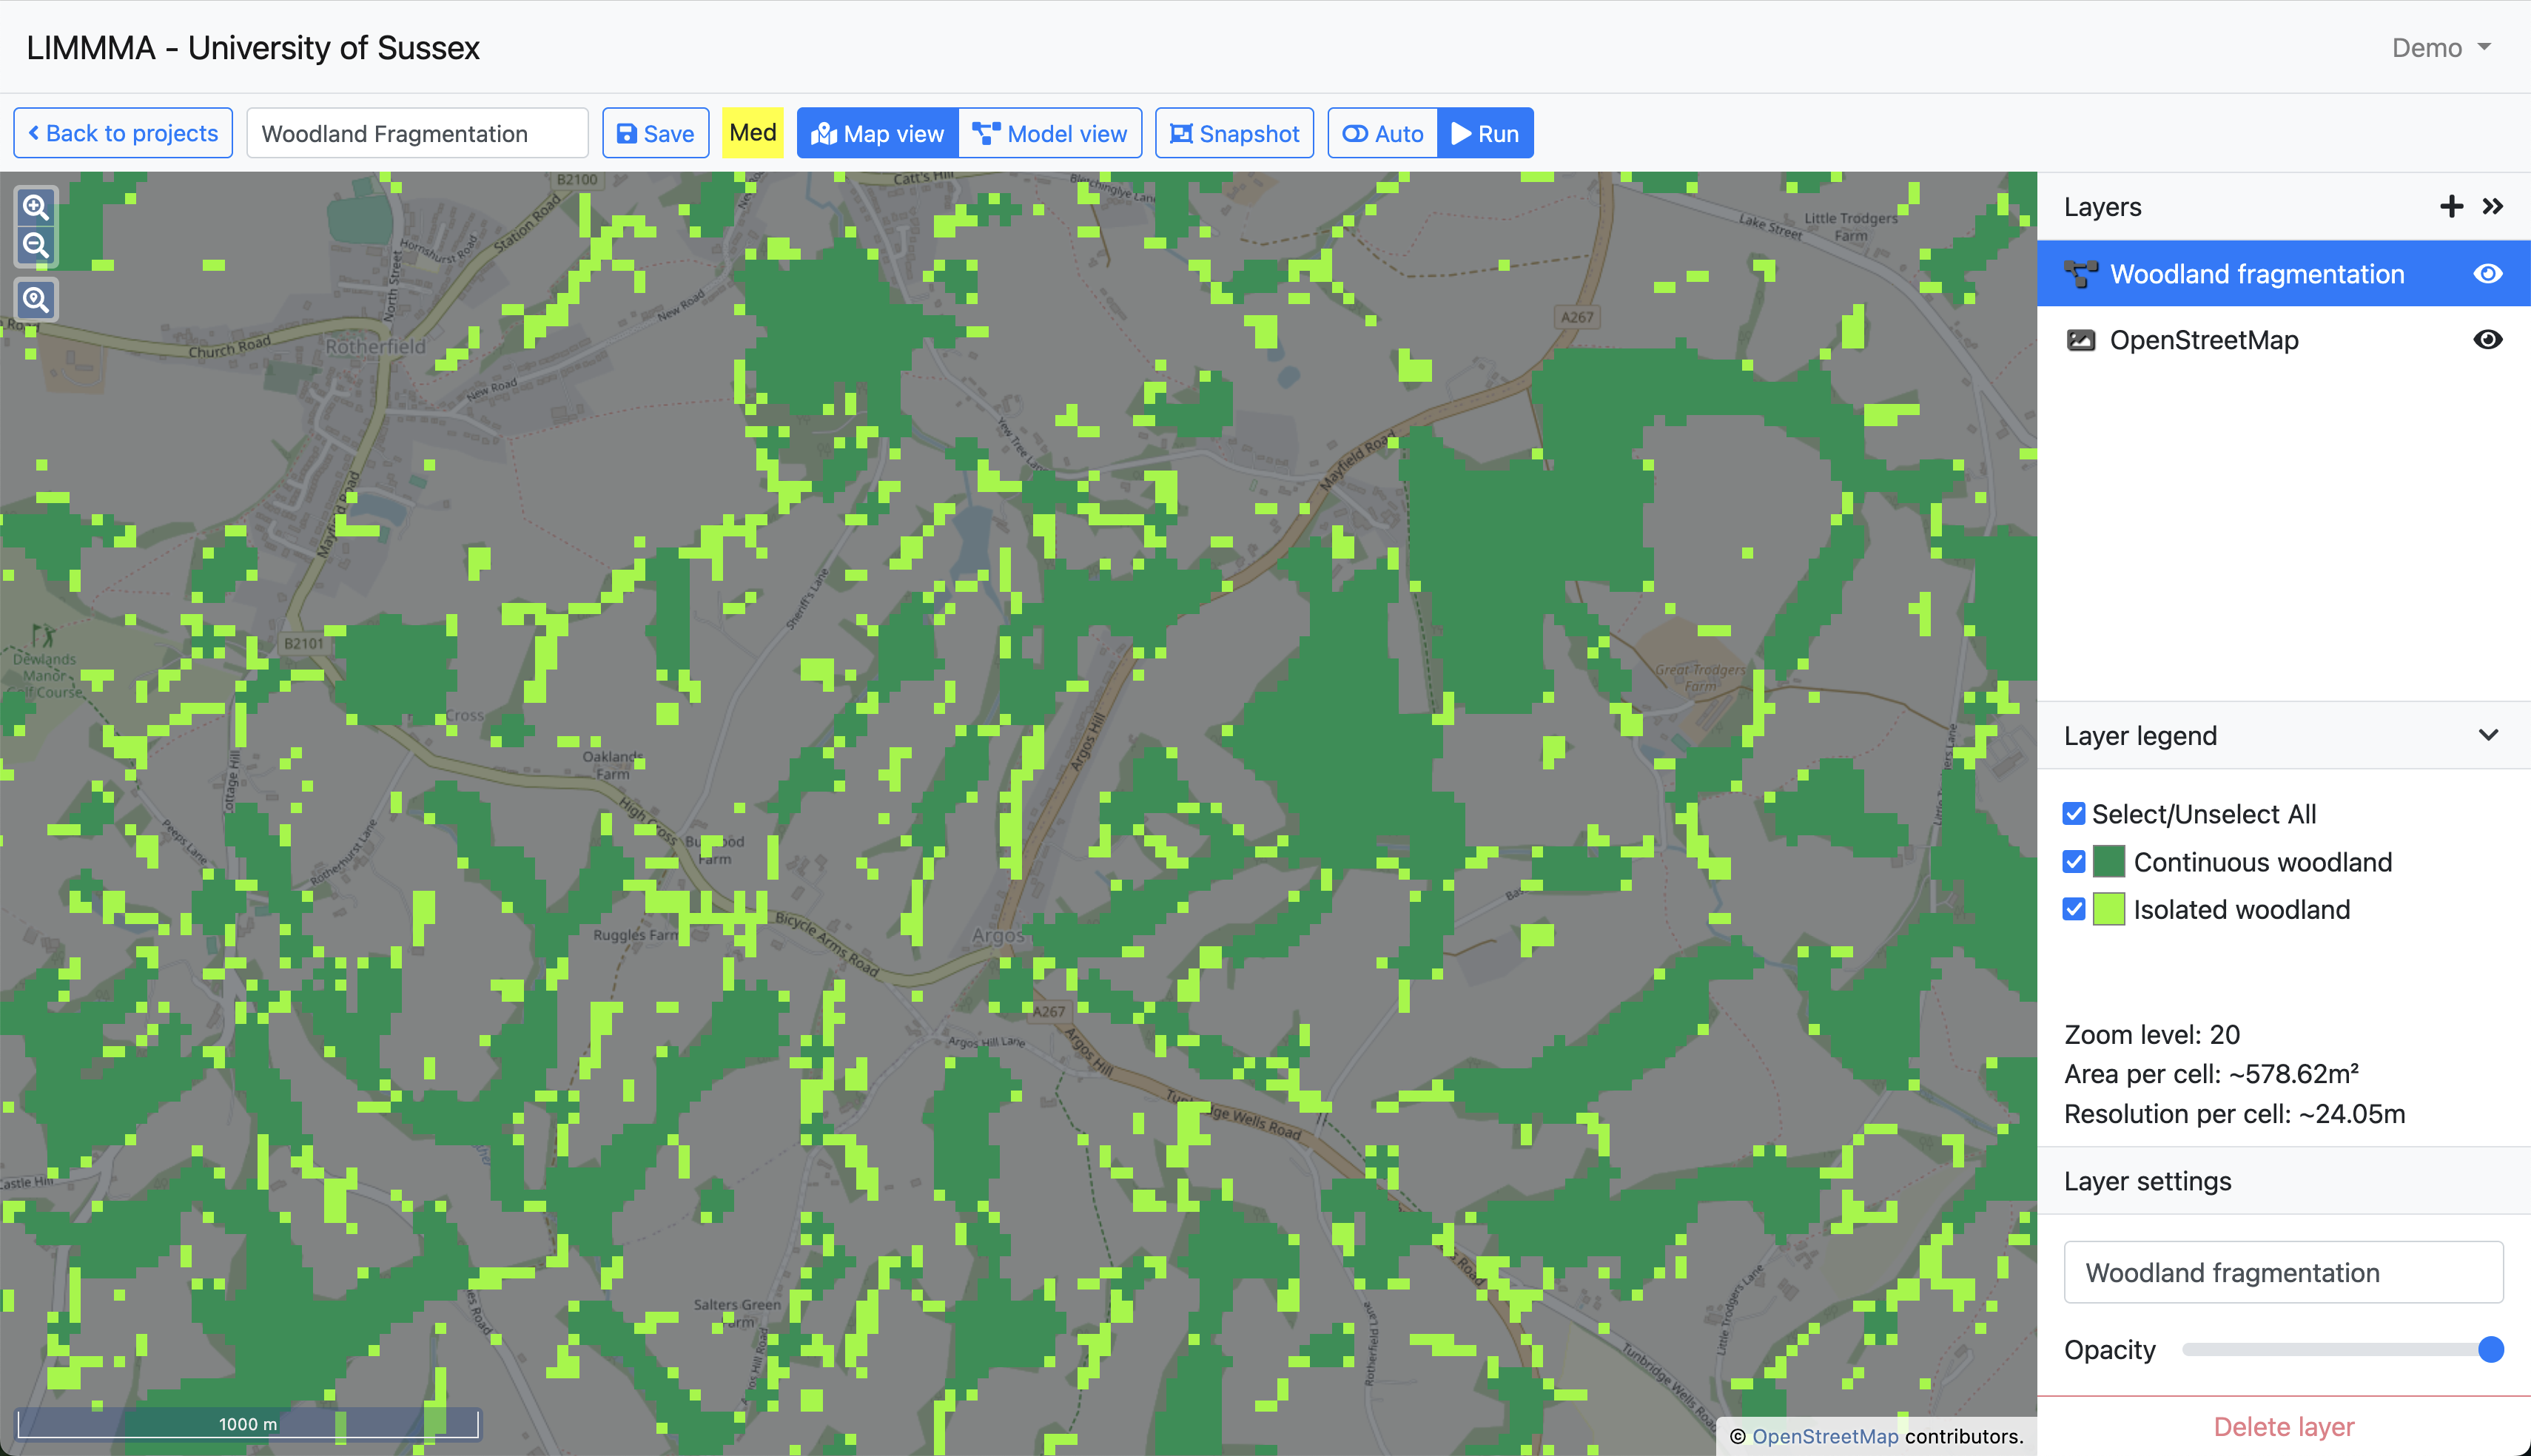Screen dimensions: 2531x1456
Task: Switch to Map view tab
Action: point(878,133)
